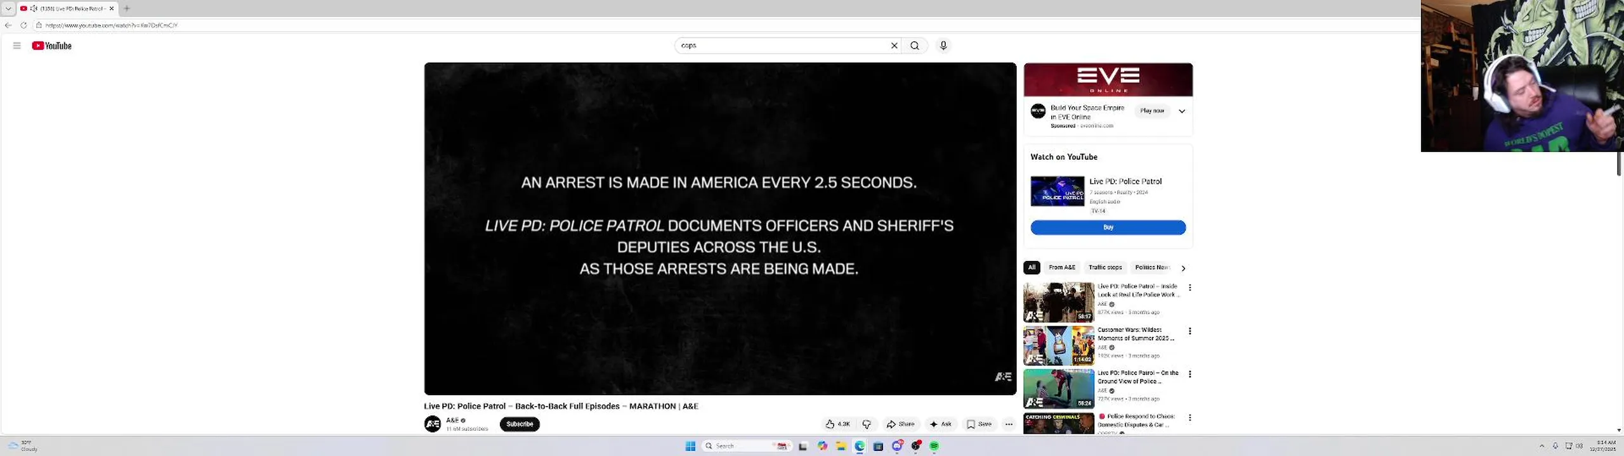The width and height of the screenshot is (1624, 456).
Task: Select the All filter chip
Action: coord(1031,267)
